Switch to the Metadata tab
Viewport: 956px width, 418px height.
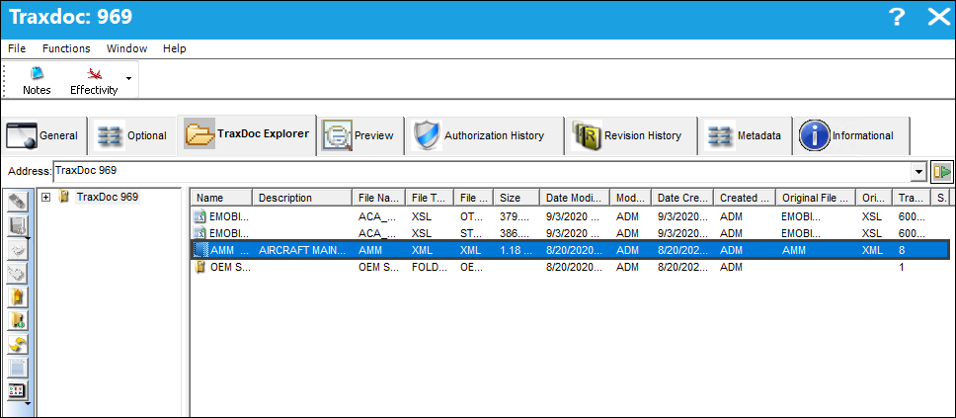click(745, 135)
